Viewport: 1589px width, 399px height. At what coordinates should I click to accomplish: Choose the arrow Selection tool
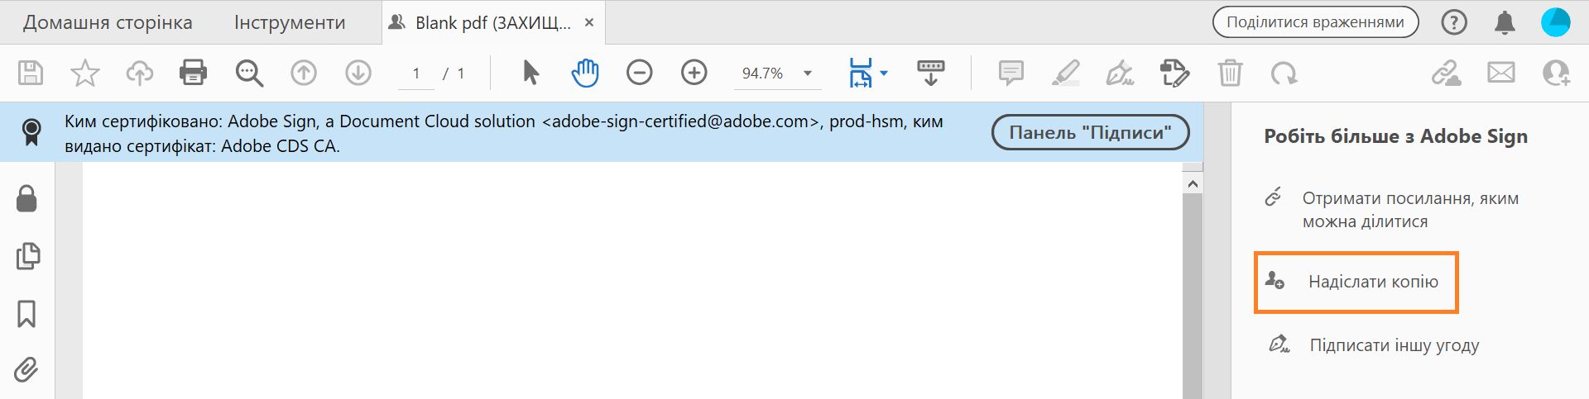530,73
